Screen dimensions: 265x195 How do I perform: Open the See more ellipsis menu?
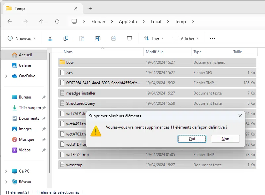[212, 38]
